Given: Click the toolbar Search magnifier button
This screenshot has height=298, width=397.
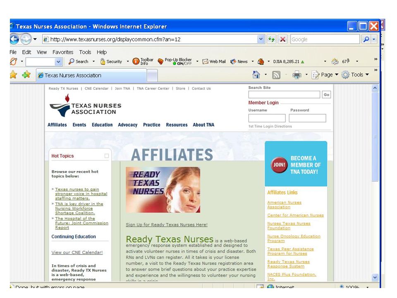Looking at the screenshot, I should coord(79,61).
